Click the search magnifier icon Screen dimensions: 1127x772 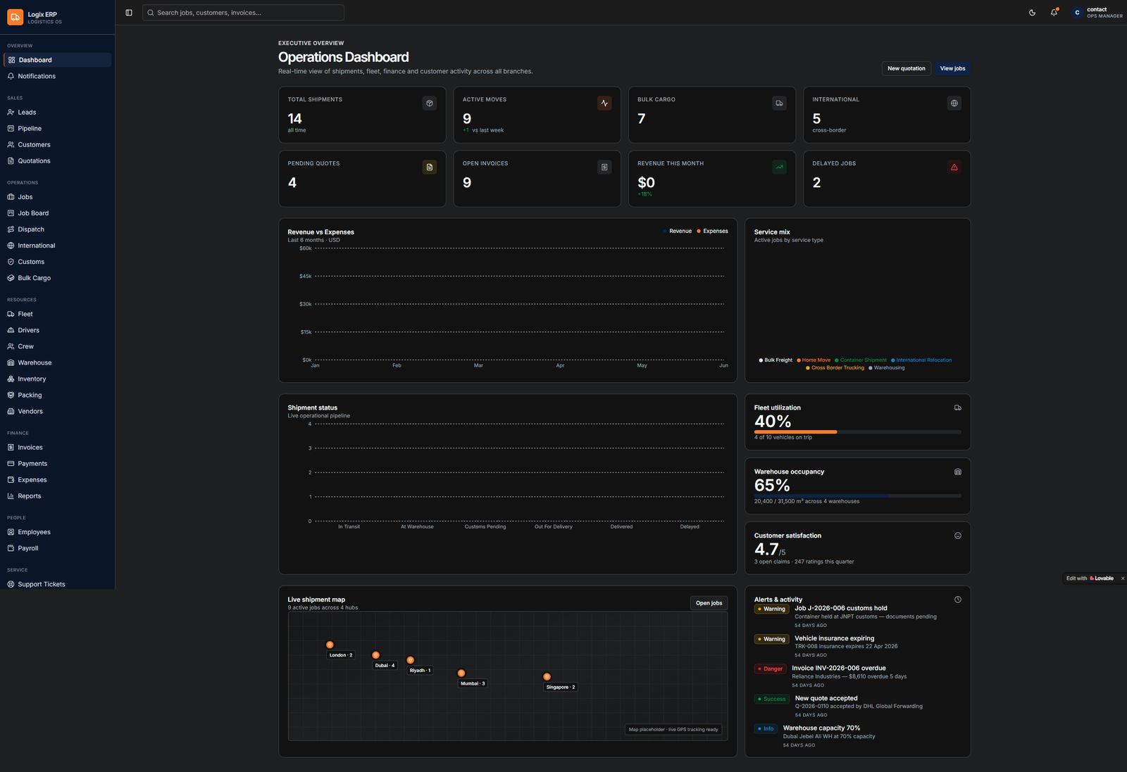[x=151, y=13]
